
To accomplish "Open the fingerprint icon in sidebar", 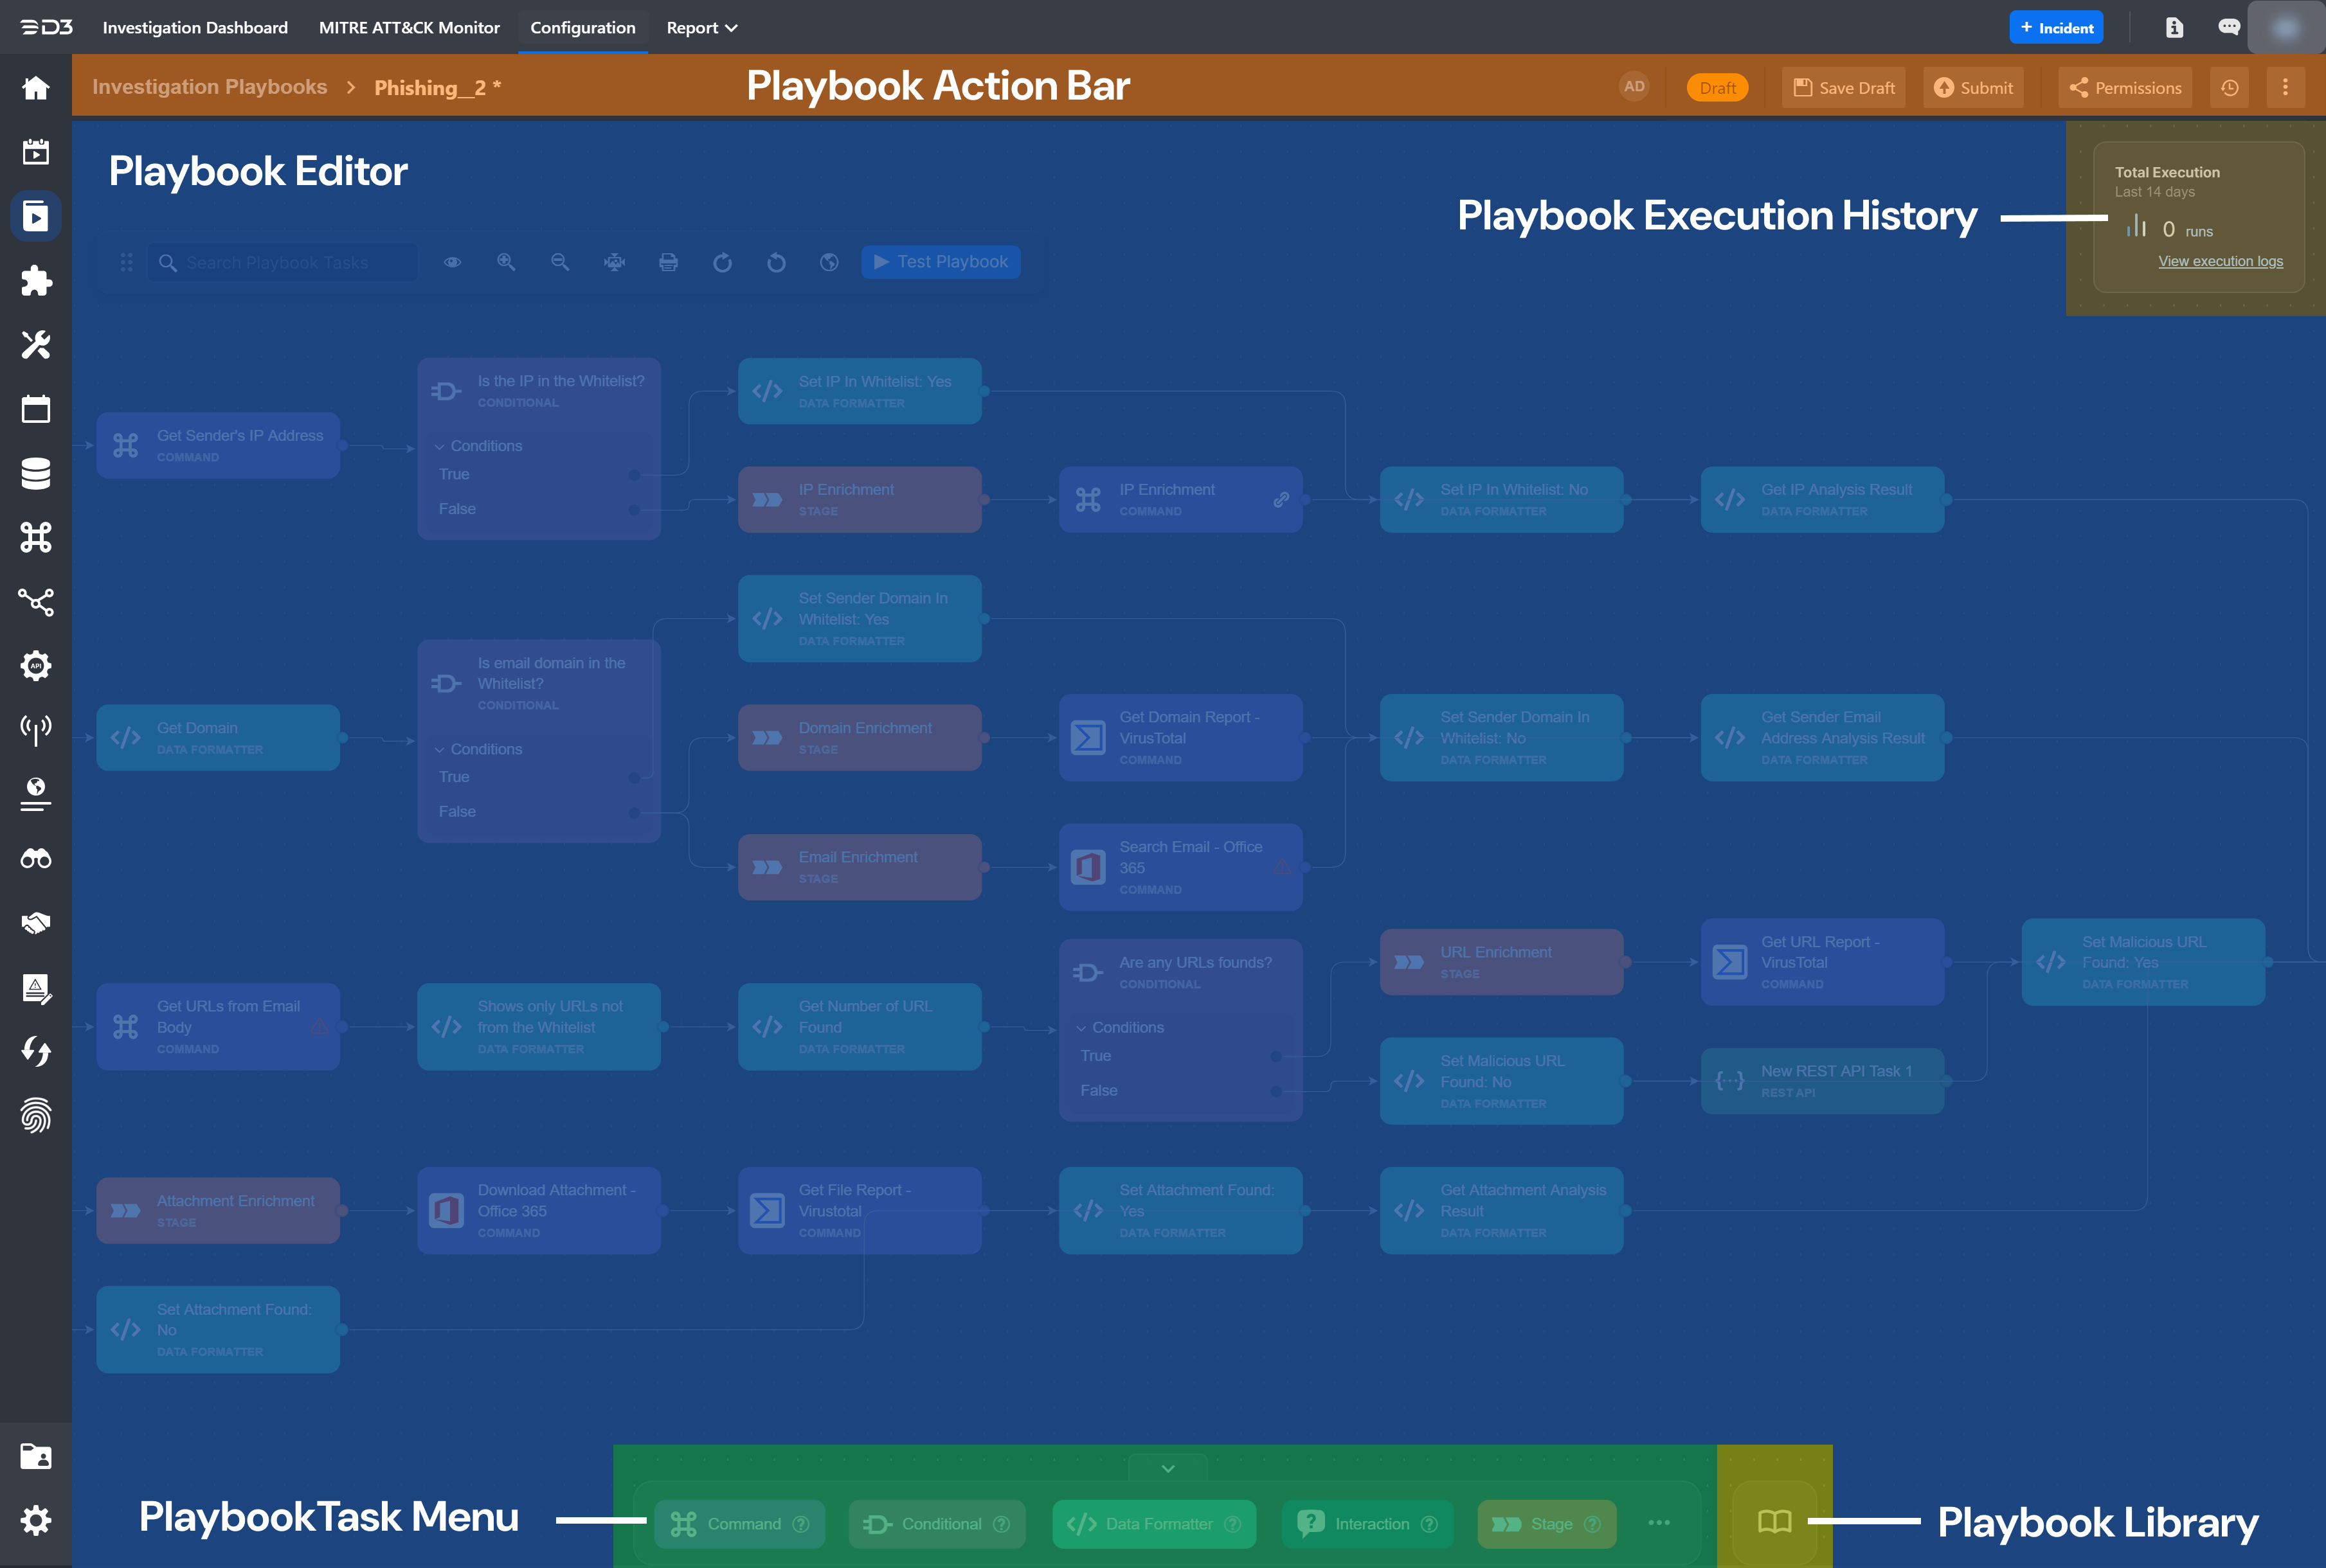I will point(36,1115).
